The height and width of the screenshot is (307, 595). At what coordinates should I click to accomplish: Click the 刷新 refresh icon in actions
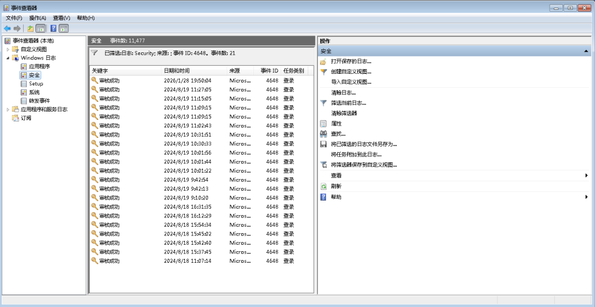[x=324, y=186]
